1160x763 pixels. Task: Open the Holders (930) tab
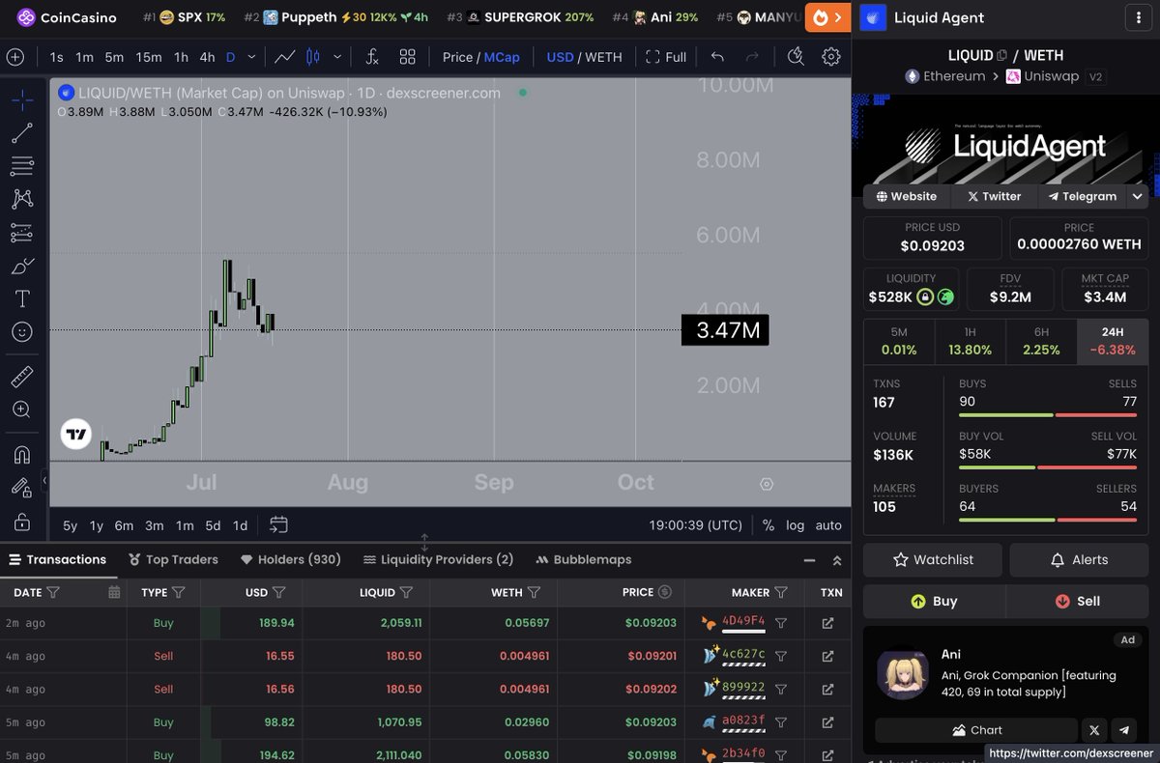(290, 559)
